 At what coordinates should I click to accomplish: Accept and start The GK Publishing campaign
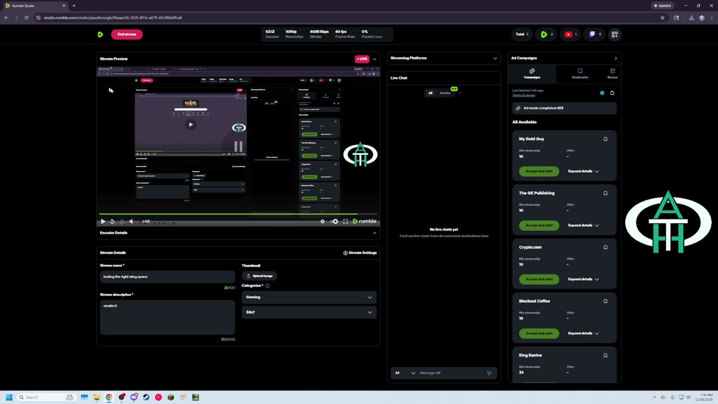click(x=539, y=226)
